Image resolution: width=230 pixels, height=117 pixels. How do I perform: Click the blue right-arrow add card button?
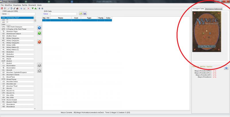[39, 28]
